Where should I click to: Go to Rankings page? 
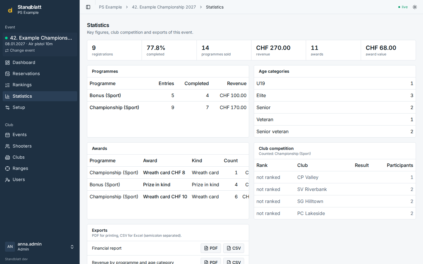pyautogui.click(x=40, y=85)
